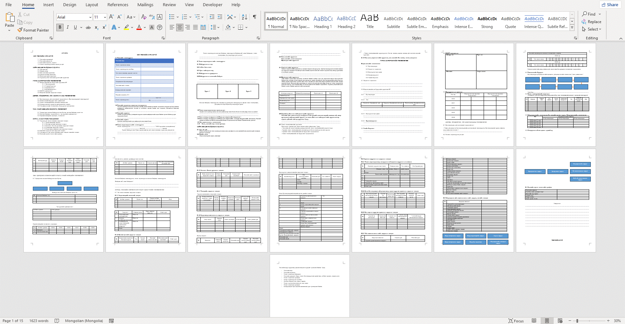The width and height of the screenshot is (625, 324).
Task: Switch to the Insert tab
Action: point(49,5)
